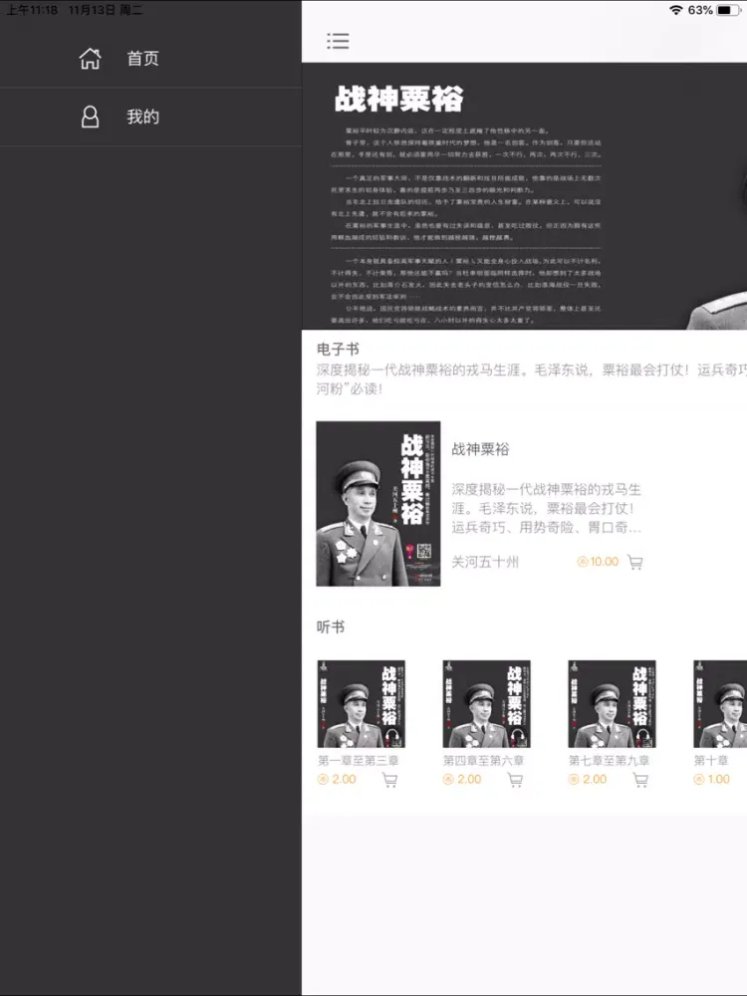Tap the 第十章 title text

[711, 760]
